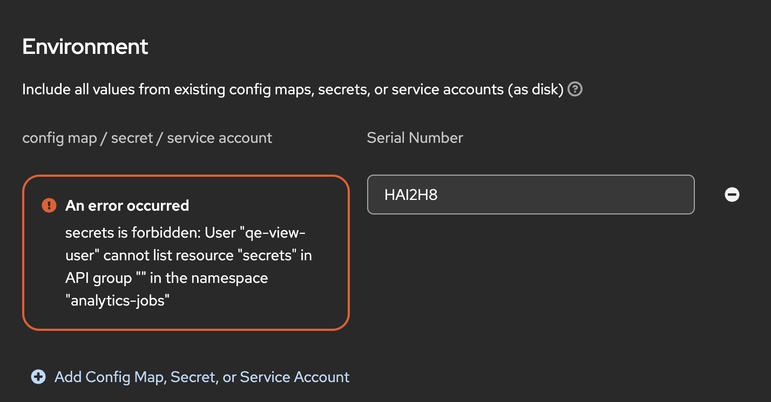Viewport: 771px width, 402px height.
Task: Click the "config map / secret / service account" label
Action: (x=147, y=138)
